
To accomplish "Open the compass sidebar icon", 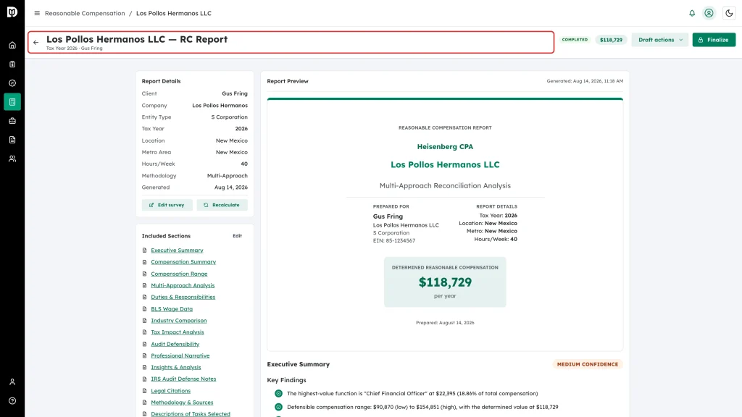I will tap(12, 83).
